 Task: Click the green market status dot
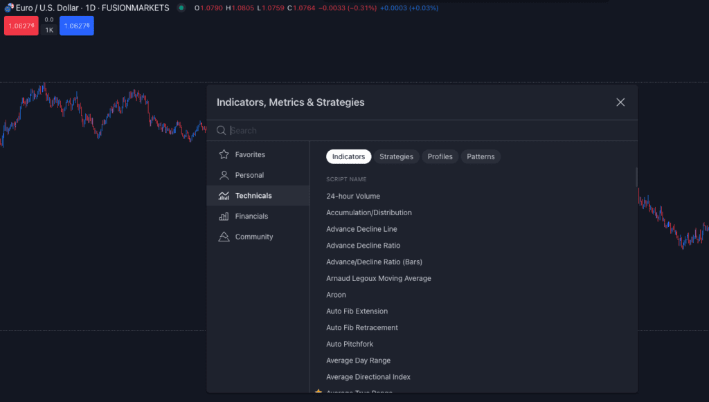[181, 8]
